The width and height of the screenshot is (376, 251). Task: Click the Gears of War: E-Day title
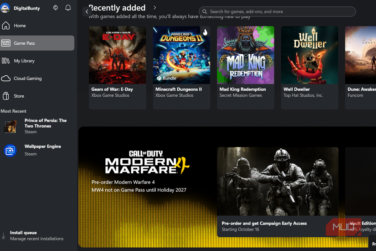click(112, 89)
